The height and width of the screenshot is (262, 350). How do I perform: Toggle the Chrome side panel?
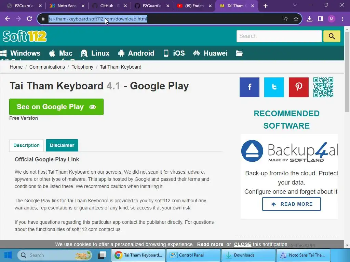click(x=321, y=19)
